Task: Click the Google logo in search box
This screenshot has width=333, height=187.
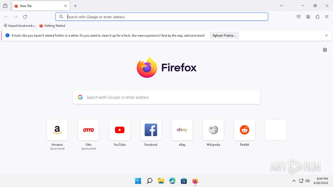Action: (x=80, y=97)
